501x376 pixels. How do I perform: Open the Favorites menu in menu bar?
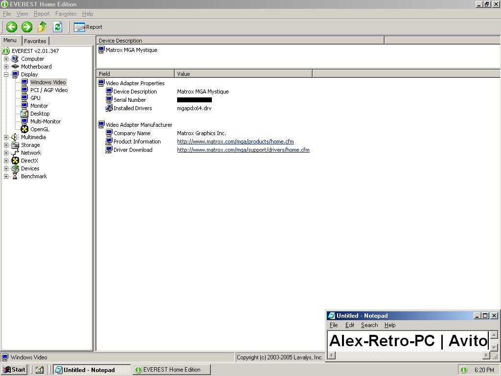point(66,14)
